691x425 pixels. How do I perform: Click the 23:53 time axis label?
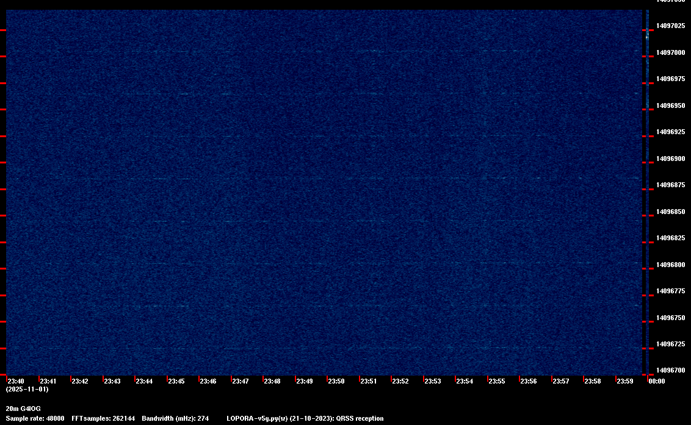(x=432, y=381)
